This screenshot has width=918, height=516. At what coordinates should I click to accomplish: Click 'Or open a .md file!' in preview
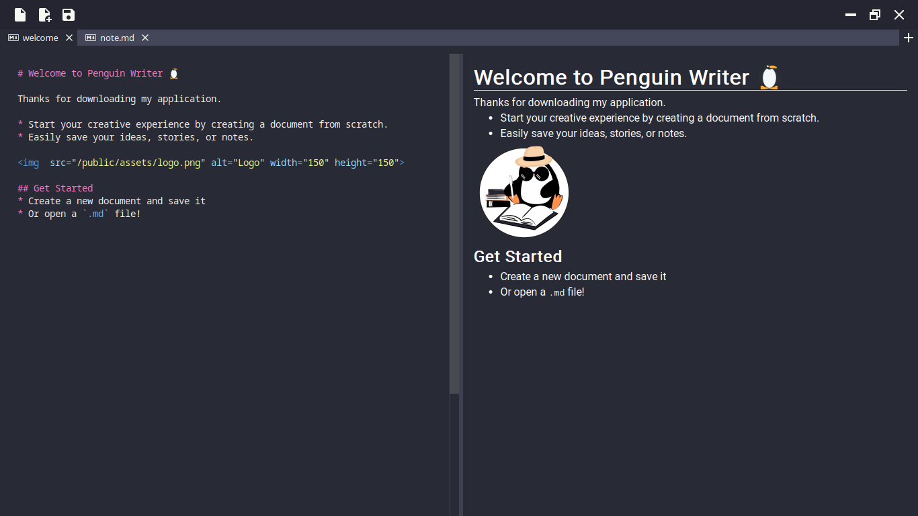(x=542, y=292)
